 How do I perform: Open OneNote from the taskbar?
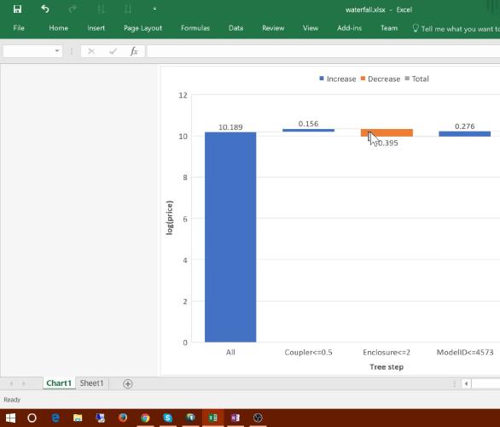pyautogui.click(x=235, y=418)
